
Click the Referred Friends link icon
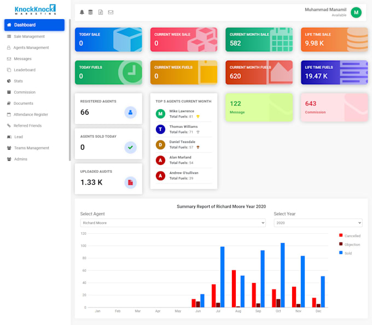(9, 126)
